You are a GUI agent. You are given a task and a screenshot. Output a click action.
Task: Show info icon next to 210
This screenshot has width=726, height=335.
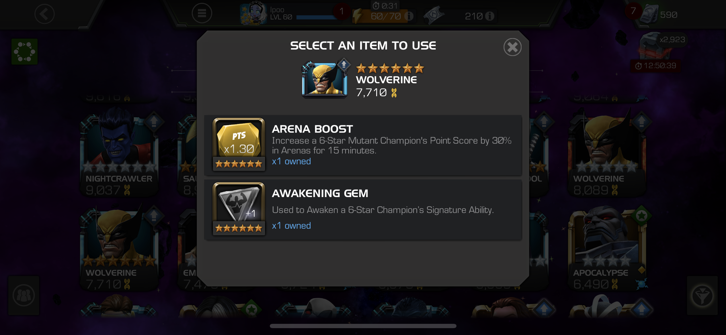point(490,16)
